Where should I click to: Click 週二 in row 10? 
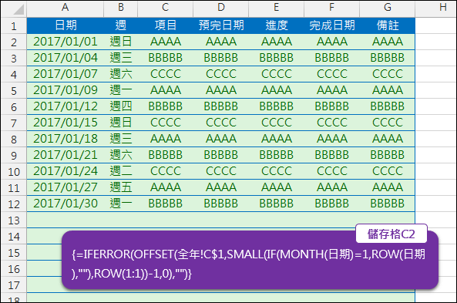coord(121,171)
